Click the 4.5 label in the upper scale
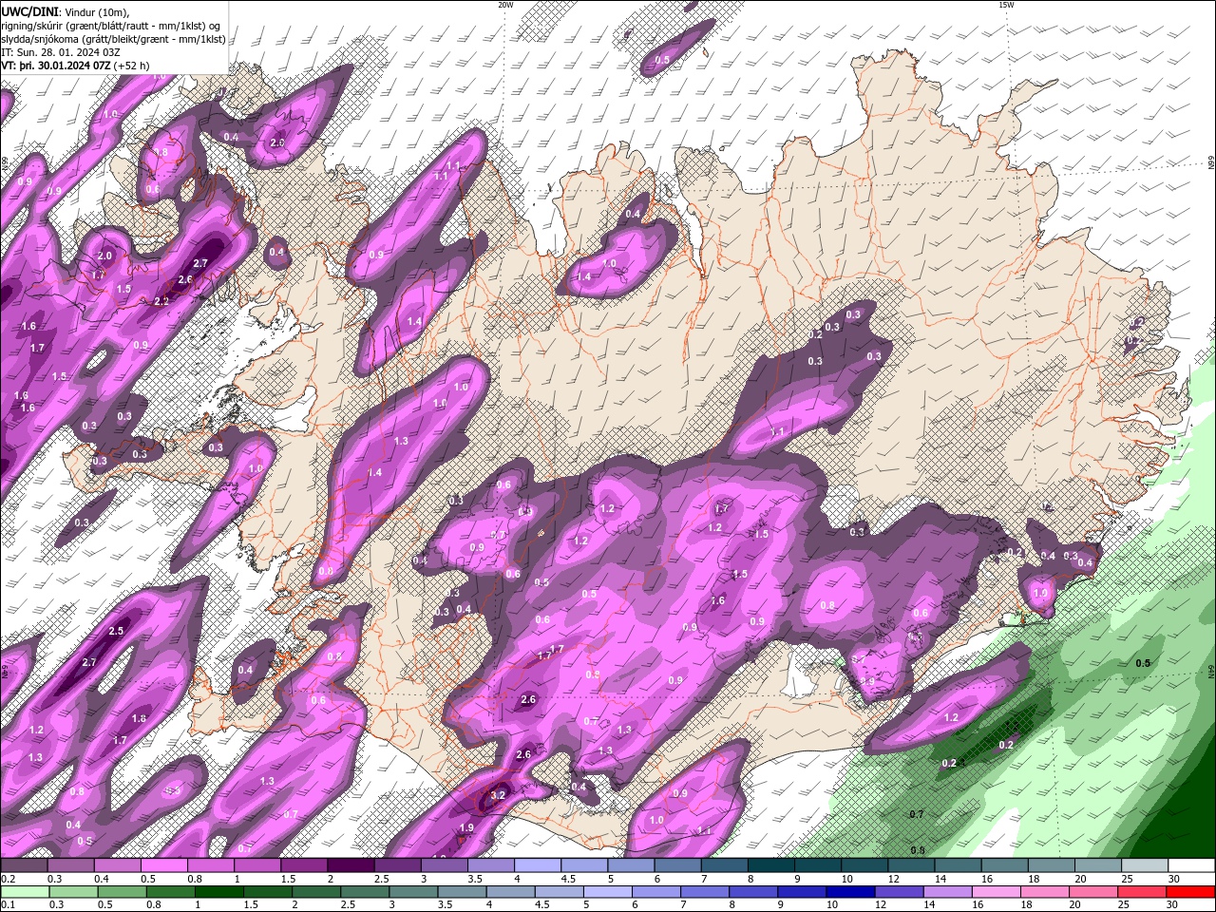Viewport: 1216px width, 912px height. pyautogui.click(x=568, y=879)
